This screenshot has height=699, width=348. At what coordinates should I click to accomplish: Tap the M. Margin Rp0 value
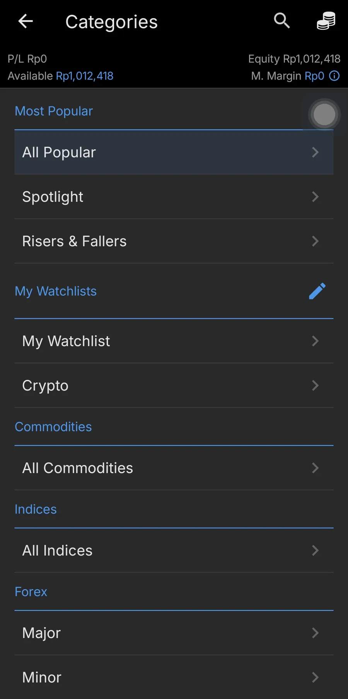click(x=314, y=76)
